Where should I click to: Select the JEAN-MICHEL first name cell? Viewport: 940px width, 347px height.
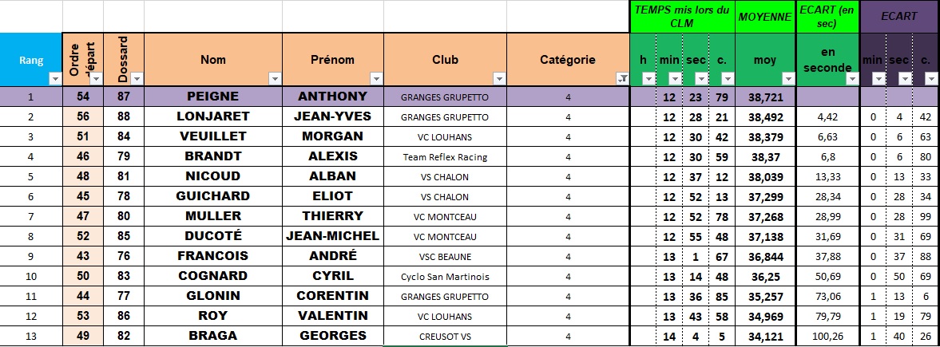332,236
